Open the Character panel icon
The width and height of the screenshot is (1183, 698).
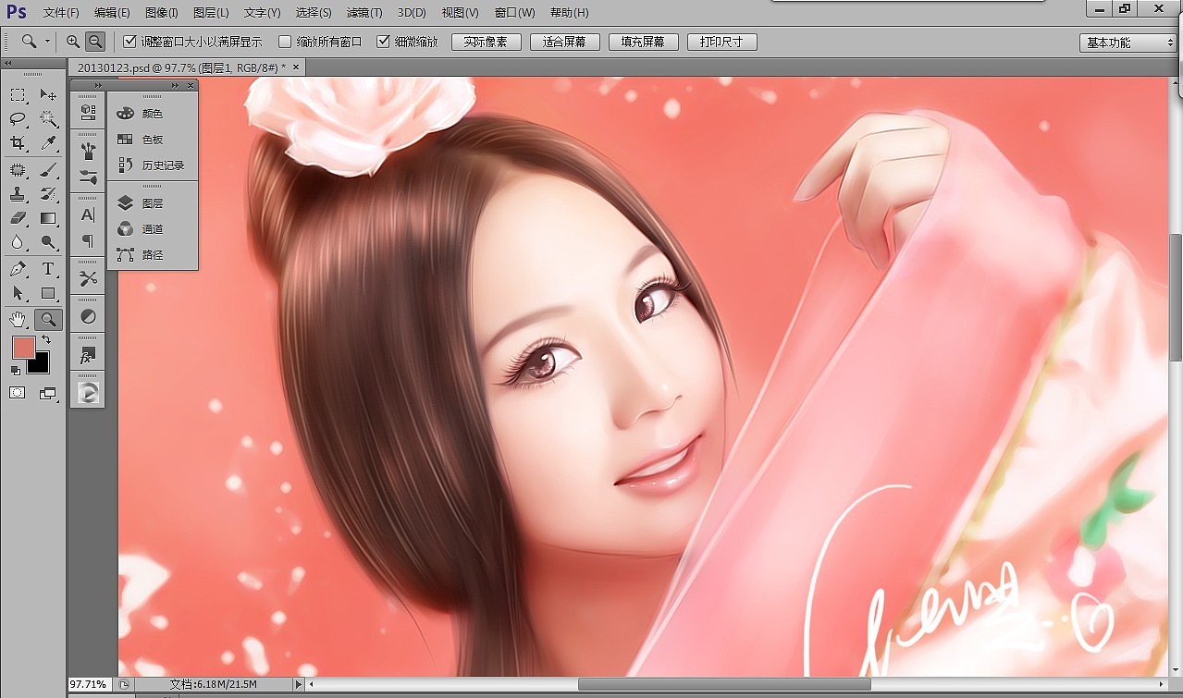(88, 214)
